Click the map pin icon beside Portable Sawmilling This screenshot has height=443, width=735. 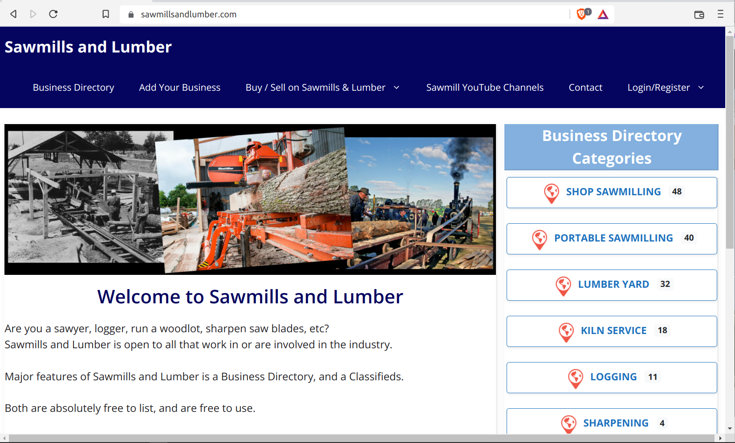pos(539,240)
